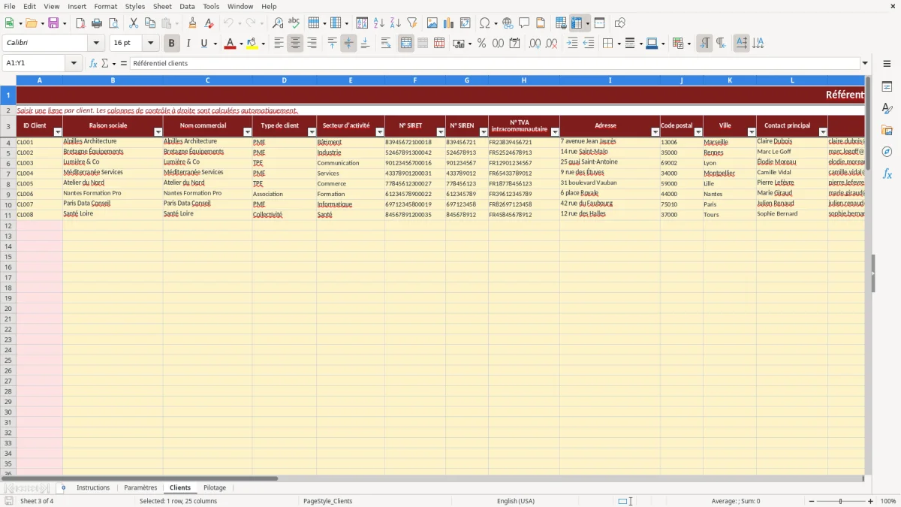This screenshot has height=507, width=901.
Task: Open the File menu
Action: (10, 6)
